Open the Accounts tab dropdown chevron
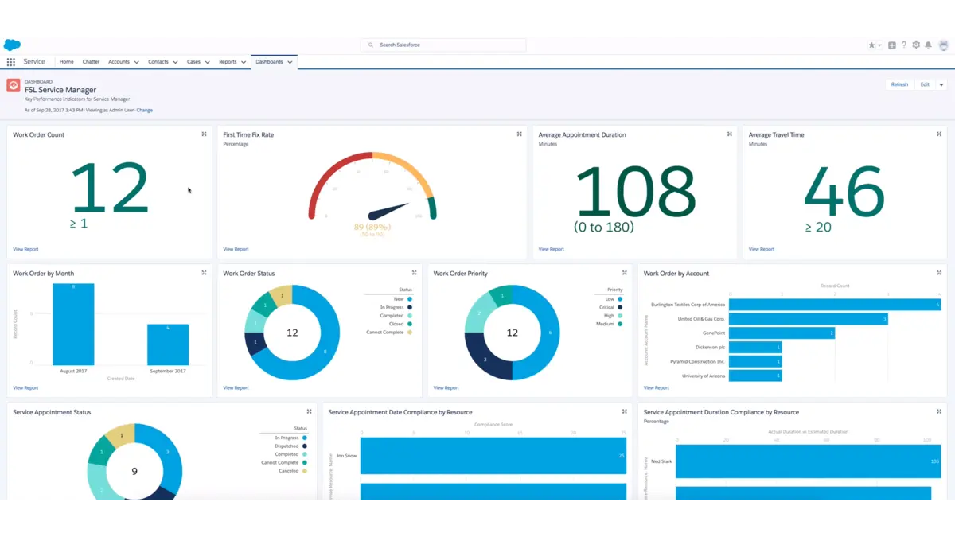The height and width of the screenshot is (537, 955). pos(136,62)
